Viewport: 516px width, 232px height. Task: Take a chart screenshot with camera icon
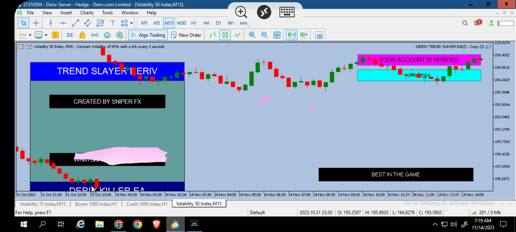pyautogui.click(x=319, y=35)
